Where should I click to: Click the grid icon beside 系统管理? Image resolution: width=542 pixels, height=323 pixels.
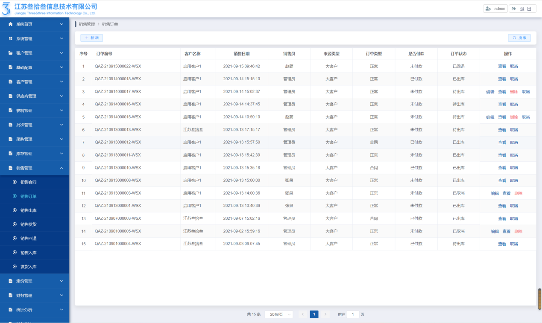click(11, 39)
